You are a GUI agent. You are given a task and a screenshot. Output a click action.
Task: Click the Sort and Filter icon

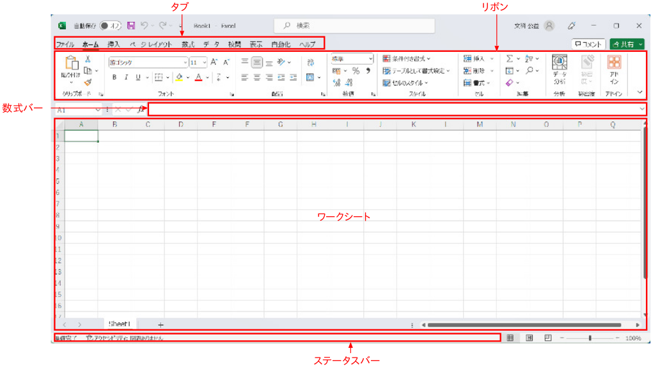pyautogui.click(x=529, y=59)
